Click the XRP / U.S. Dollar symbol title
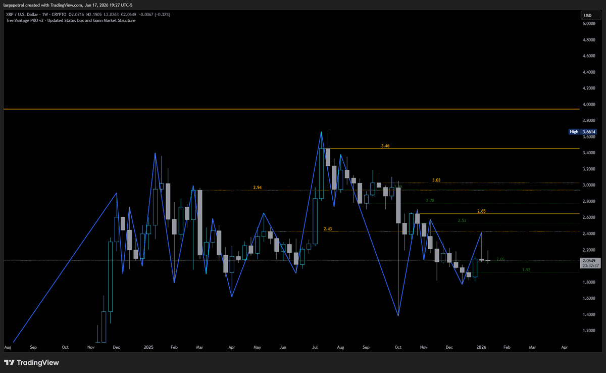Screen dimensions: 606x373 23,15
